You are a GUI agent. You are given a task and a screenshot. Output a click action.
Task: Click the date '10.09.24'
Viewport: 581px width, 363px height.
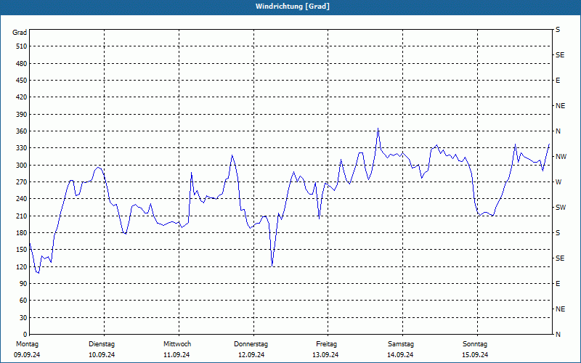[x=102, y=355]
